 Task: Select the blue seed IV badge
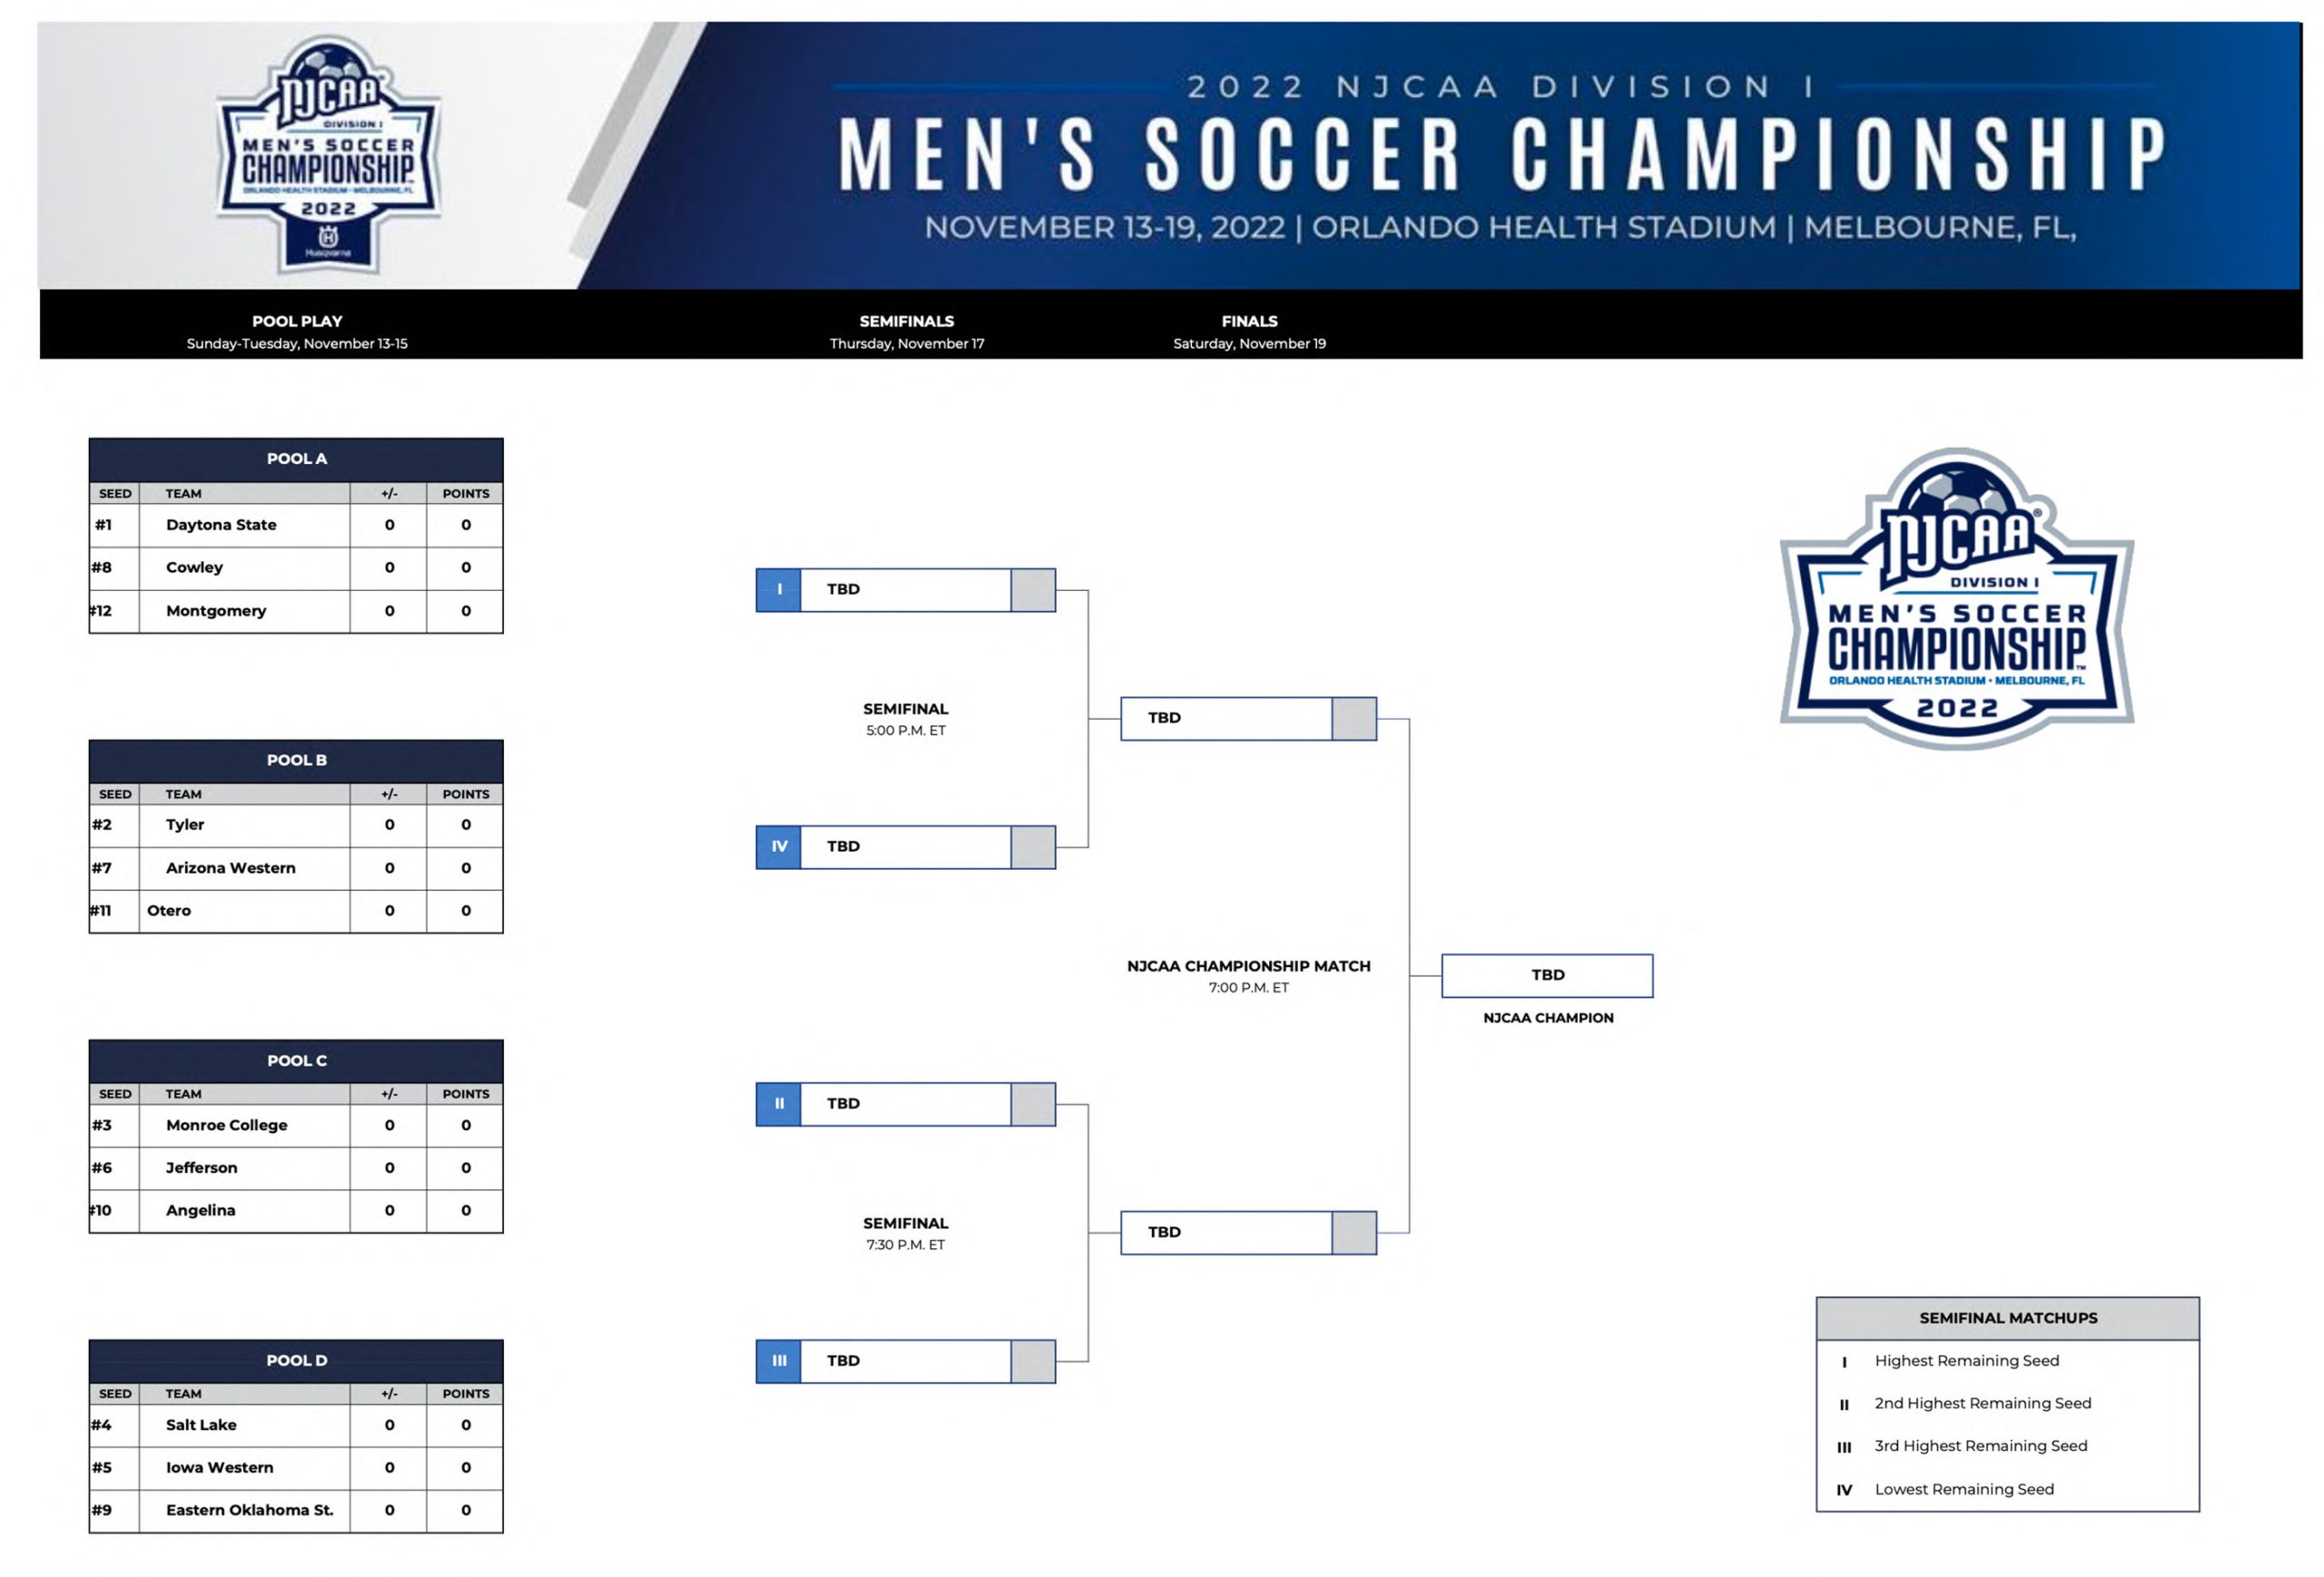pyautogui.click(x=778, y=847)
